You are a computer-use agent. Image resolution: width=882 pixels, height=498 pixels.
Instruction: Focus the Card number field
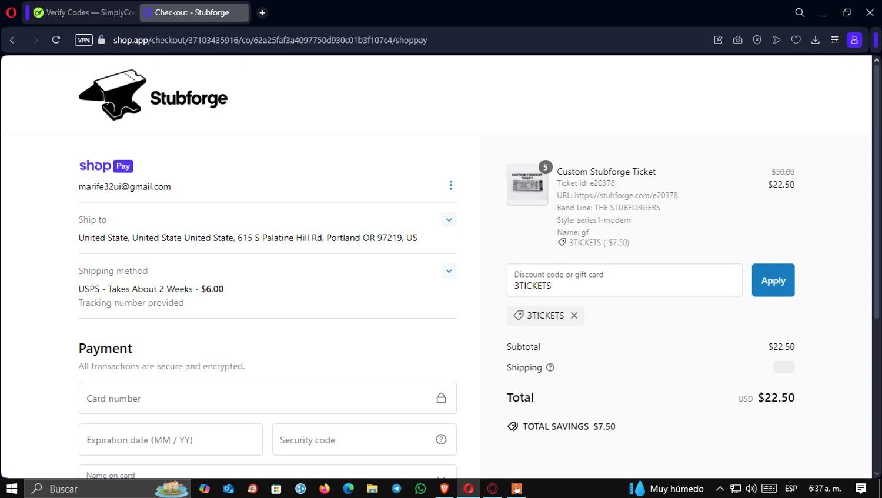(x=268, y=398)
